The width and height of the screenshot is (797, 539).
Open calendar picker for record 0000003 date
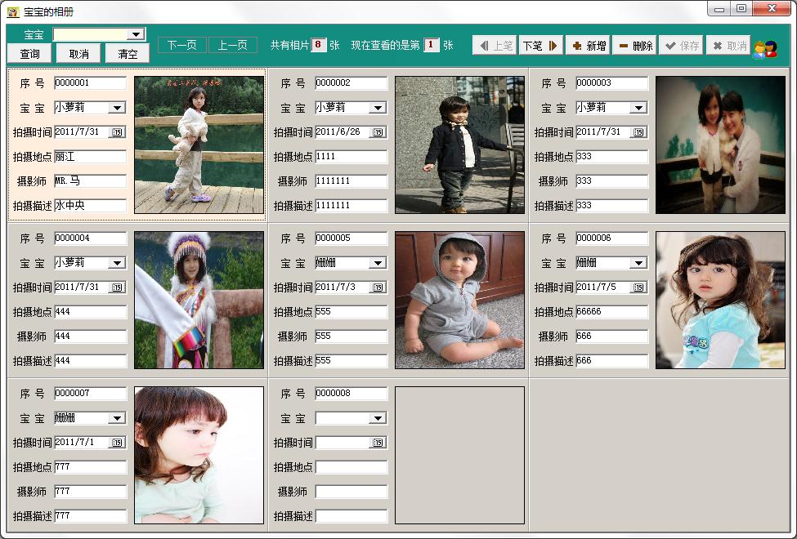click(638, 132)
